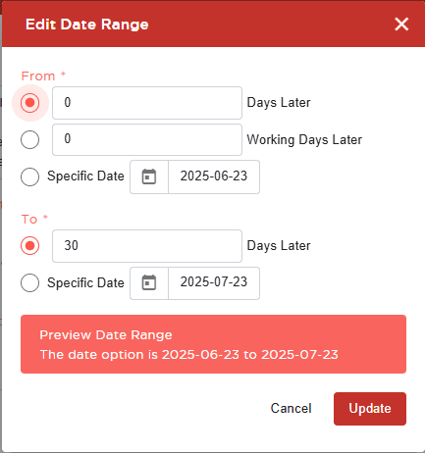Open the From specific date calendar picker

coord(149,176)
